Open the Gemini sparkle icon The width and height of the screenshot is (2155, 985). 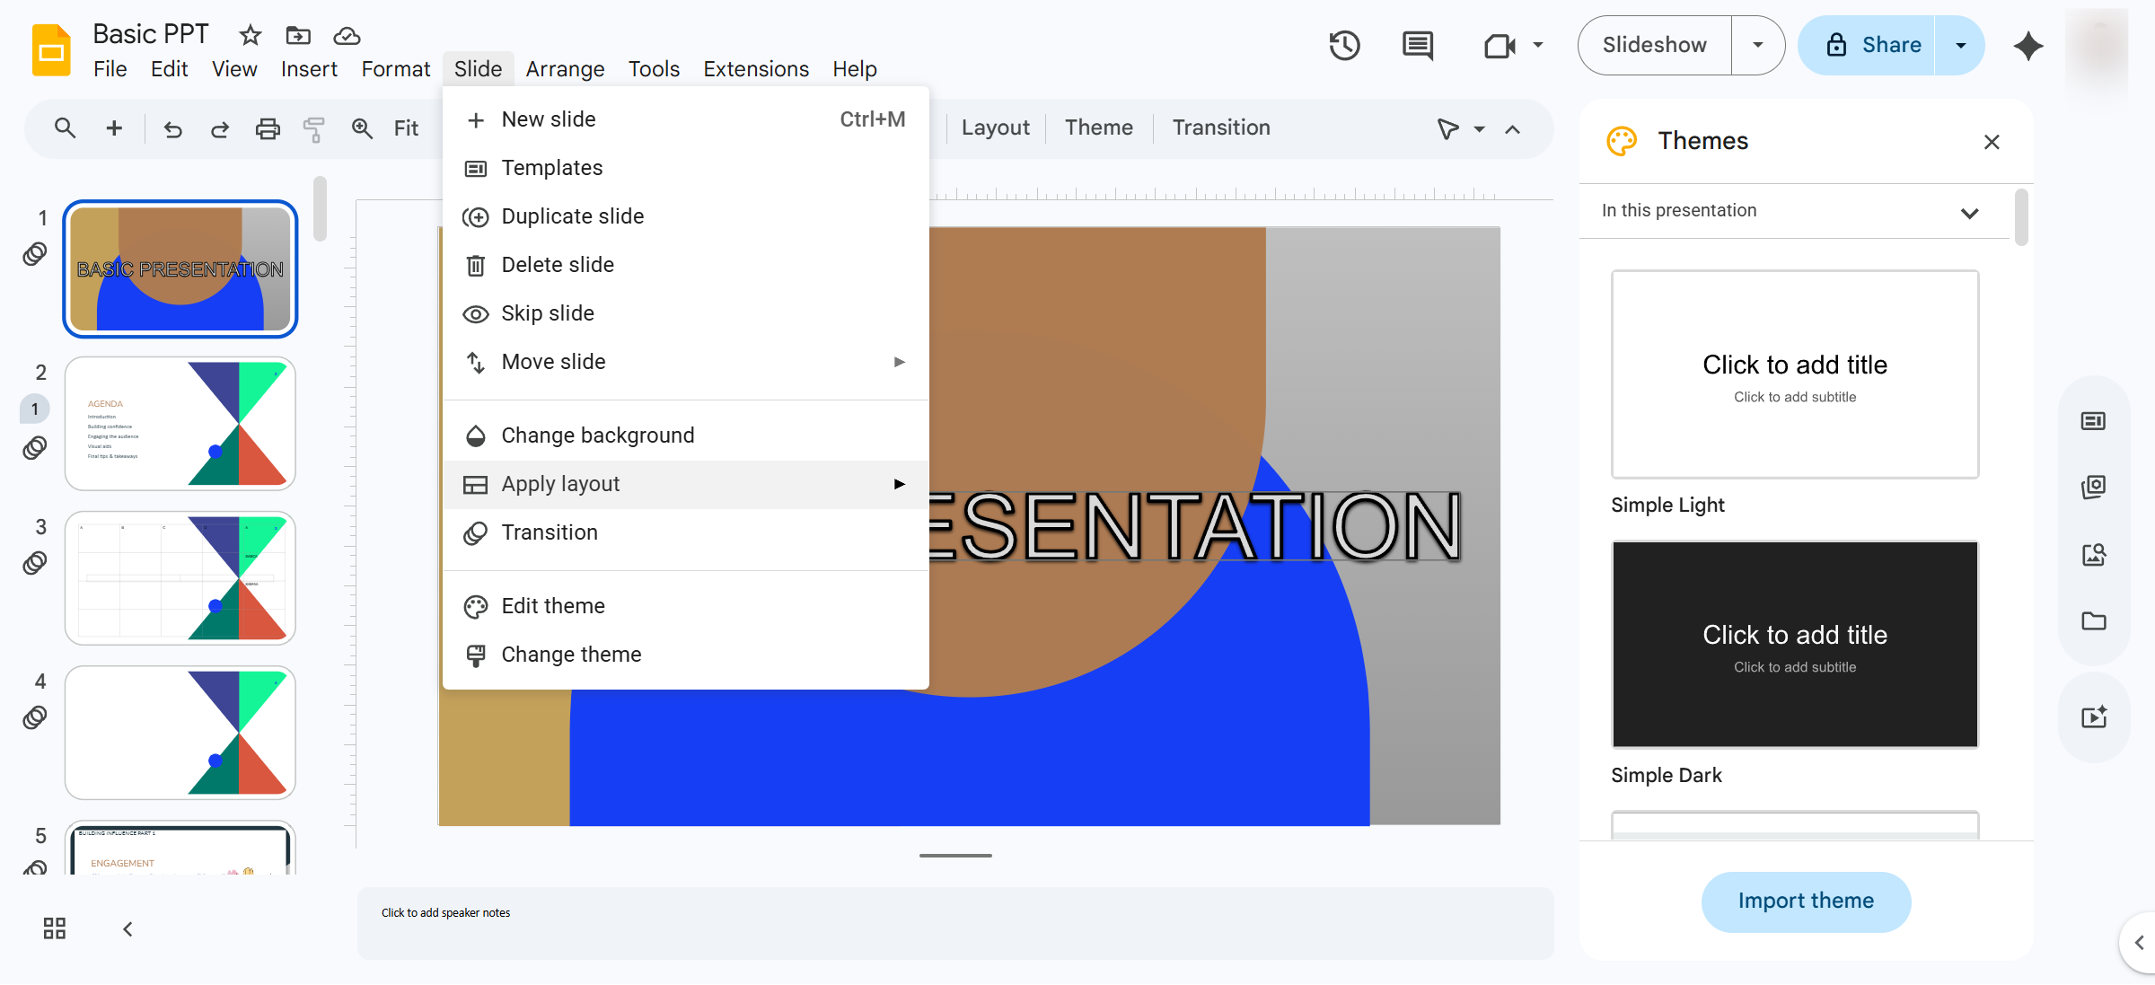pyautogui.click(x=2028, y=45)
